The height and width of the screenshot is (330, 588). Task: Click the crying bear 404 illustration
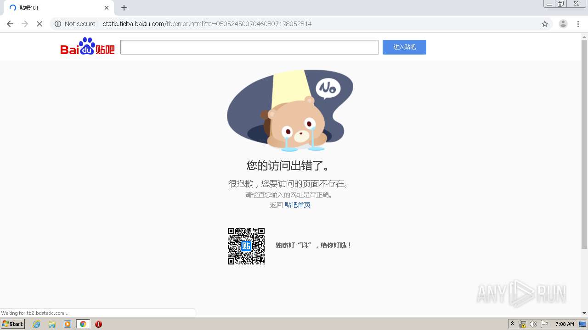290,110
